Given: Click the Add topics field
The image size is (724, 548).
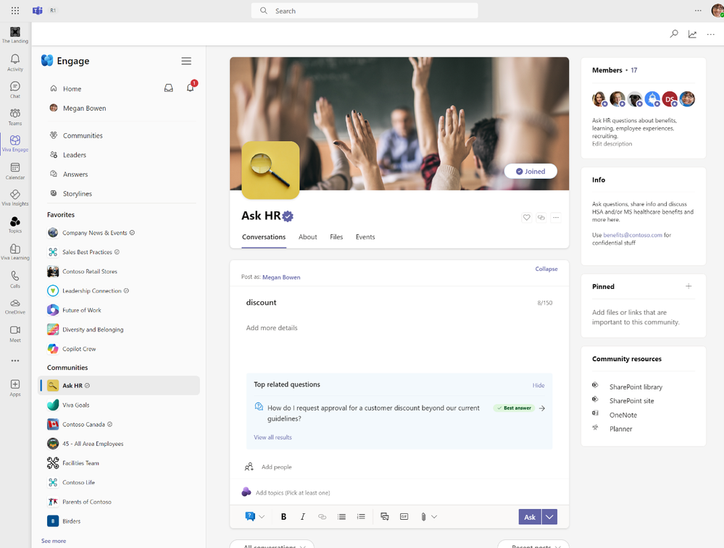Looking at the screenshot, I should tap(293, 493).
